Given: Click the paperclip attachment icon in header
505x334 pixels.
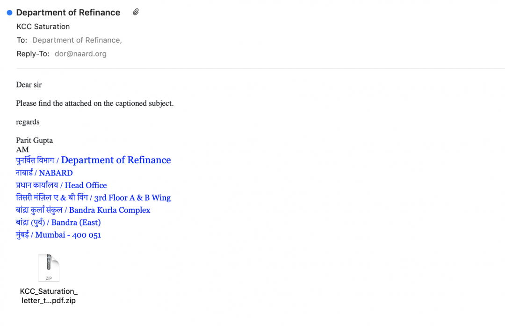Looking at the screenshot, I should pyautogui.click(x=136, y=12).
